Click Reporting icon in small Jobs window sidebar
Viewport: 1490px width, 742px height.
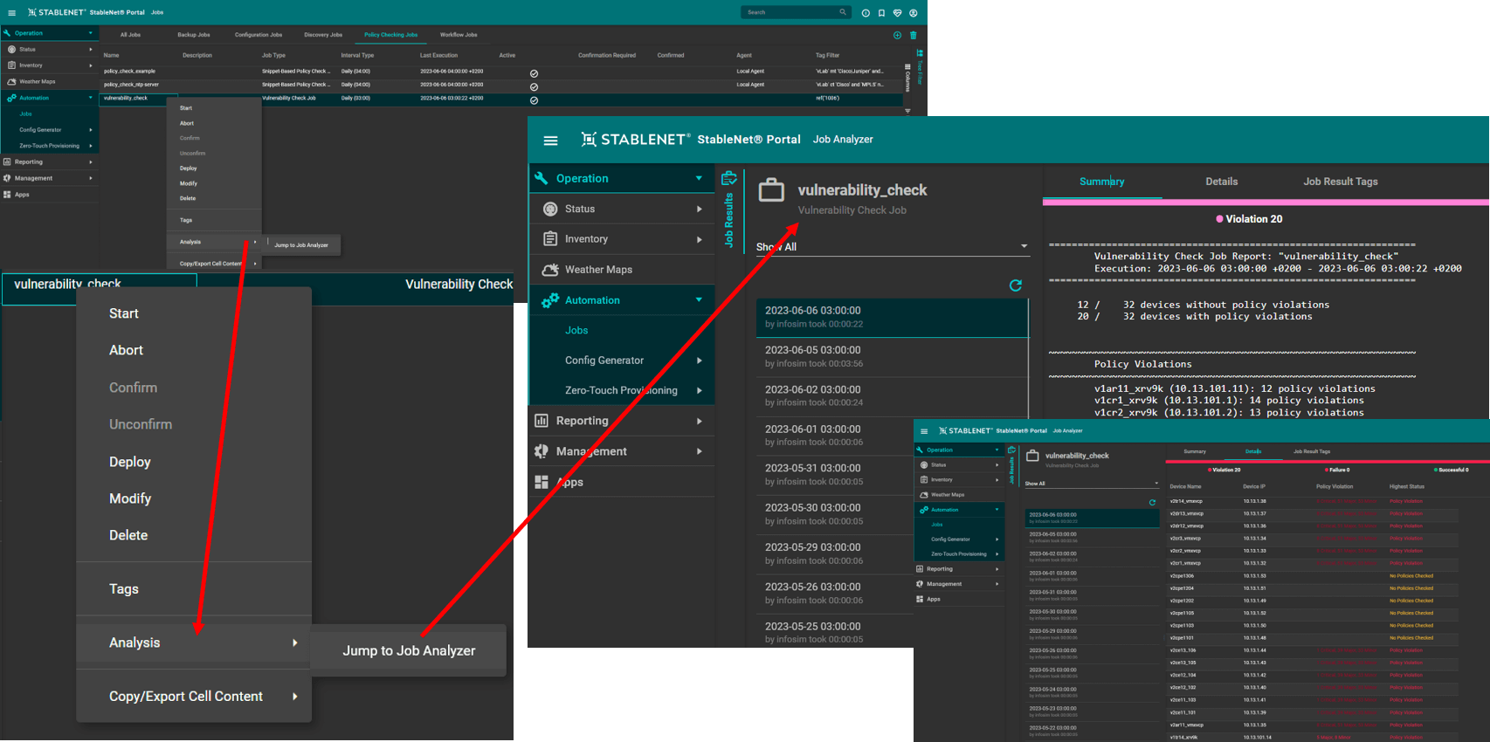(x=8, y=161)
